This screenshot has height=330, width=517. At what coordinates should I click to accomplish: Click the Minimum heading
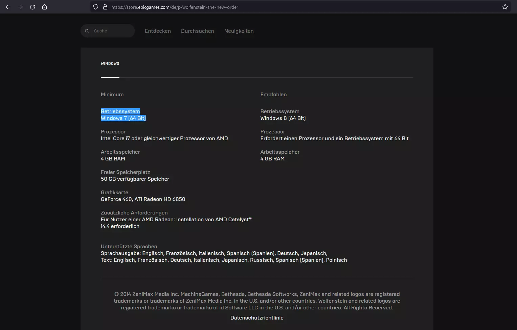click(112, 95)
